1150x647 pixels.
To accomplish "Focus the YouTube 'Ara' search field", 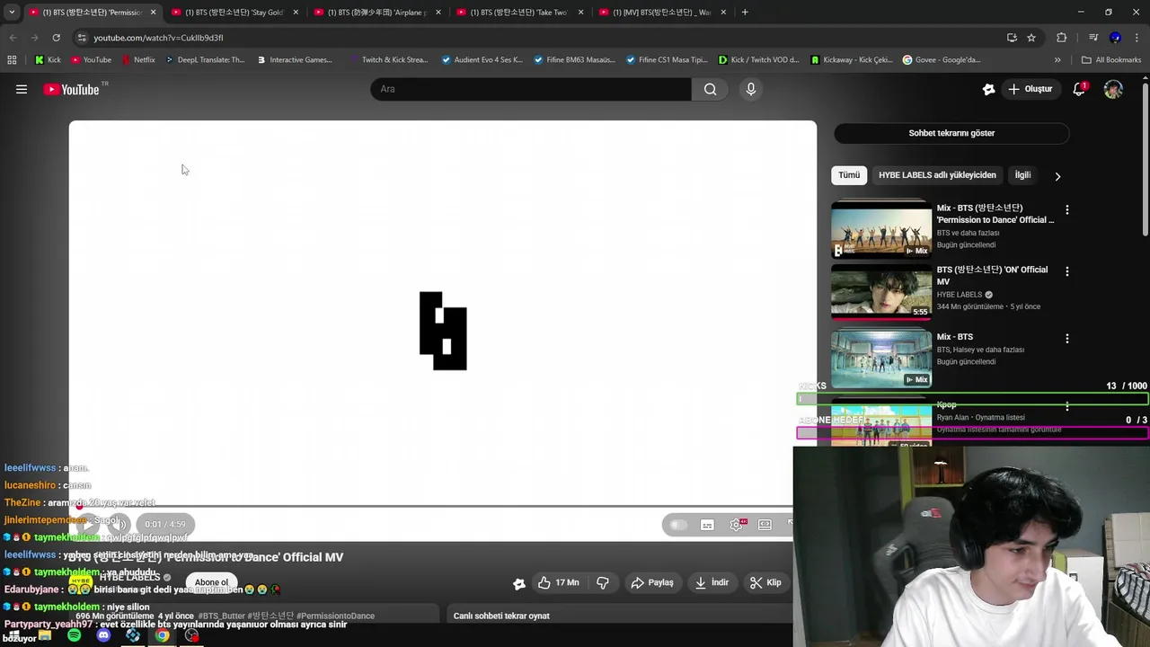I will (x=531, y=89).
